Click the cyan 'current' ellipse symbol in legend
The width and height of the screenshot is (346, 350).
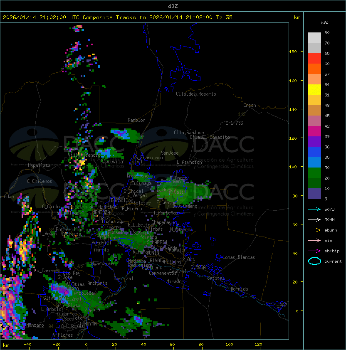pyautogui.click(x=314, y=261)
